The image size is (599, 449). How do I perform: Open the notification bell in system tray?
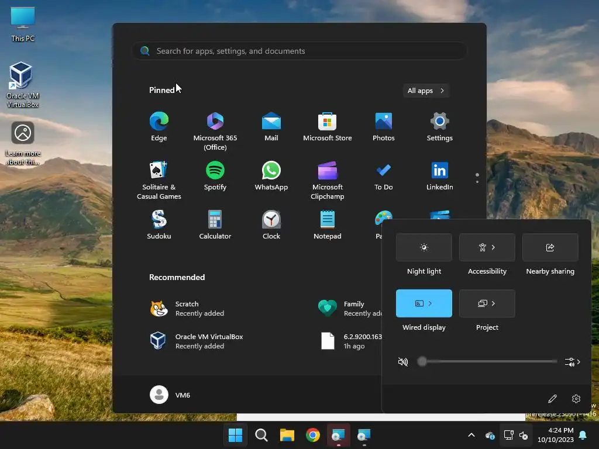(x=583, y=435)
